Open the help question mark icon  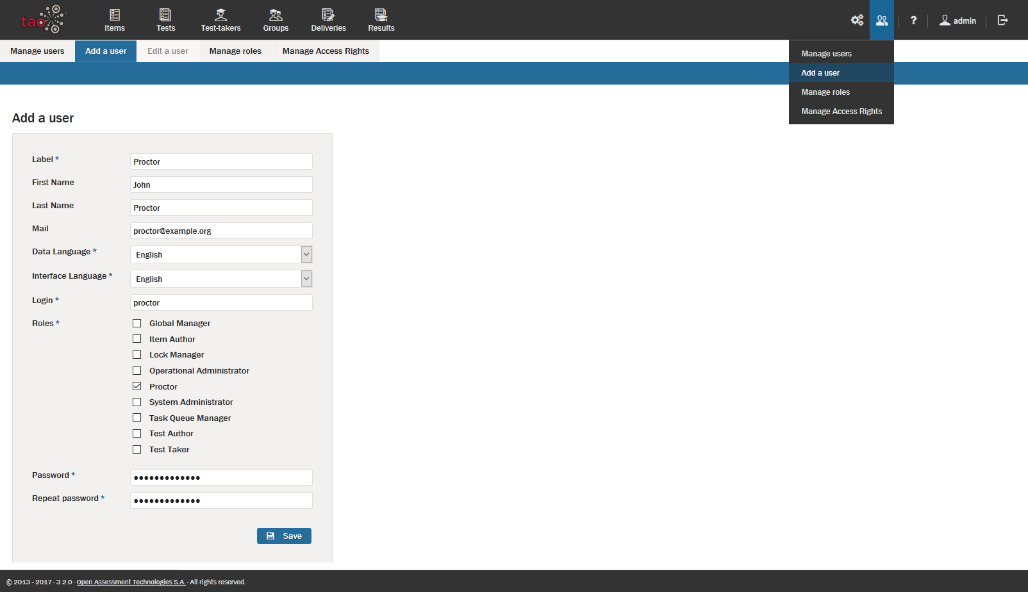click(913, 21)
